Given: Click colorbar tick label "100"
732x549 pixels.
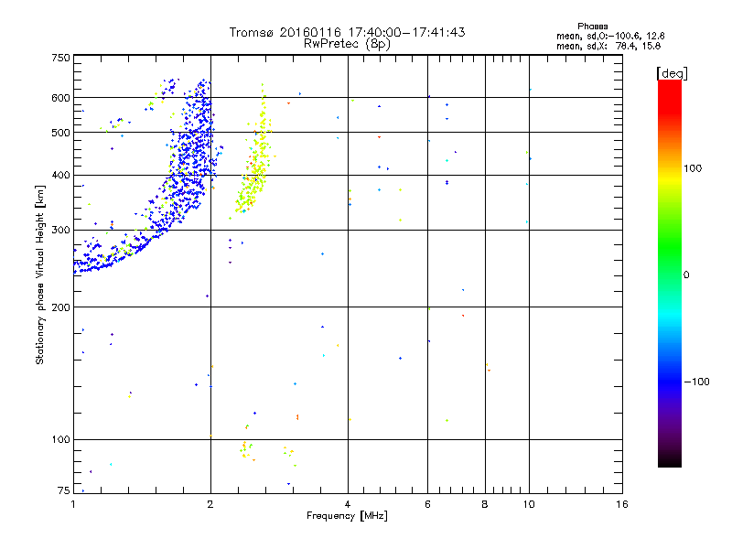Looking at the screenshot, I should (693, 168).
